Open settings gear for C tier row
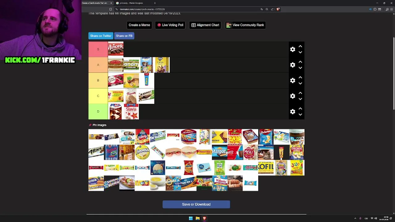This screenshot has width=395, height=222. (x=293, y=96)
